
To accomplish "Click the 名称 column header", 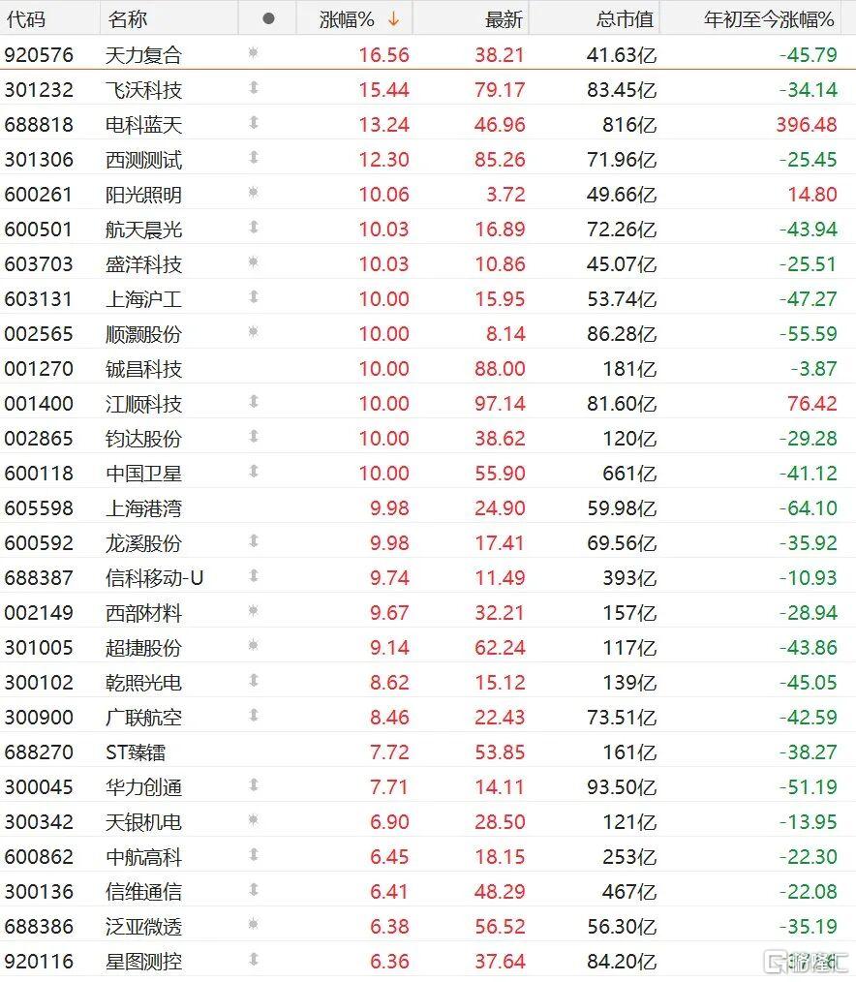I will click(x=128, y=19).
